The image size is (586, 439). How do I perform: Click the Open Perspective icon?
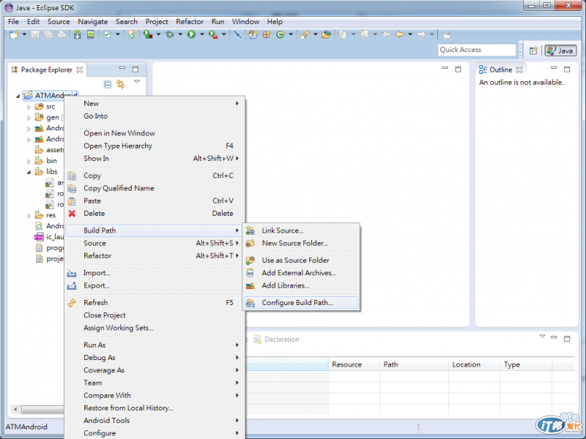(x=533, y=50)
